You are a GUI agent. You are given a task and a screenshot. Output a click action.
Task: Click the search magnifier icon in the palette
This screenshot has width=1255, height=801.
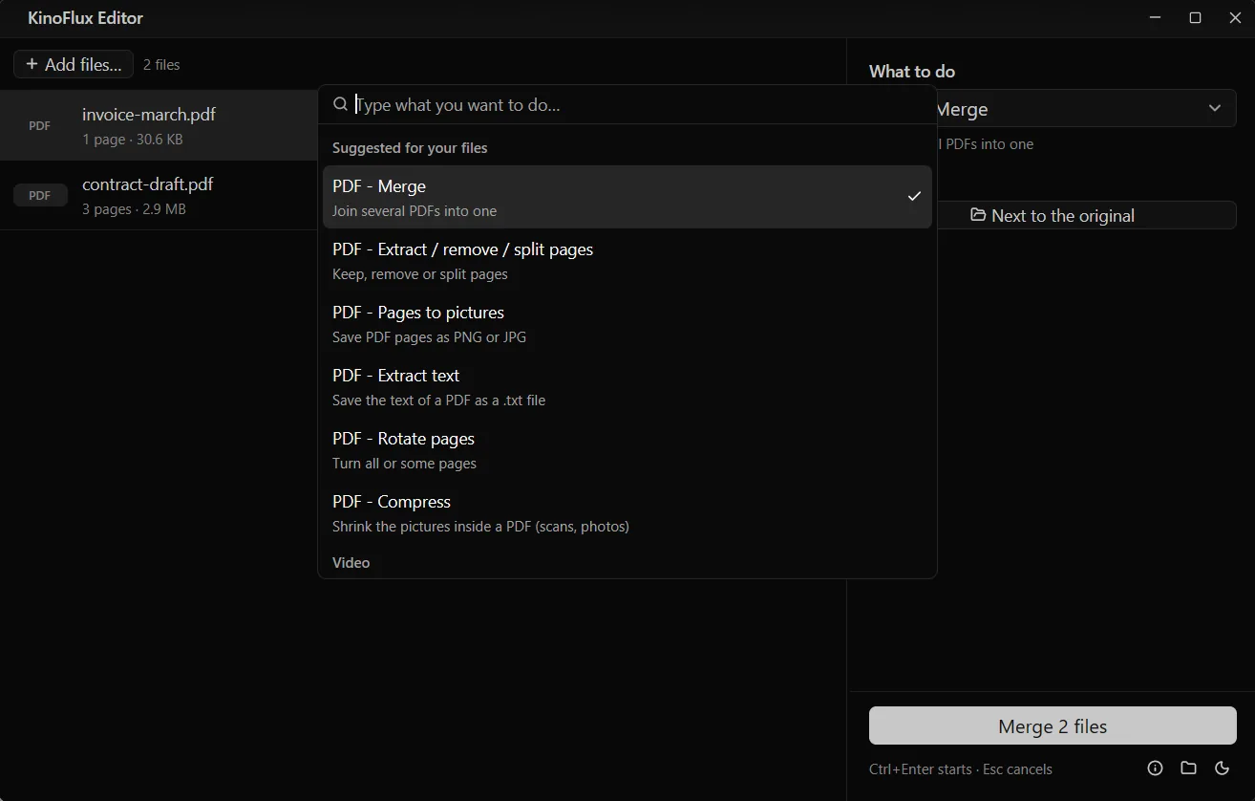click(x=340, y=104)
